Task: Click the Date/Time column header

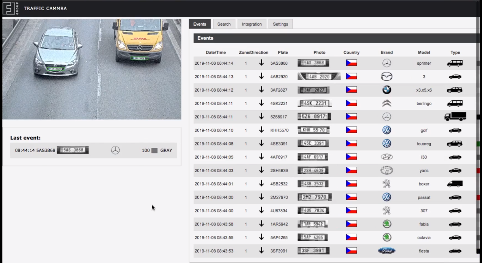Action: point(216,52)
